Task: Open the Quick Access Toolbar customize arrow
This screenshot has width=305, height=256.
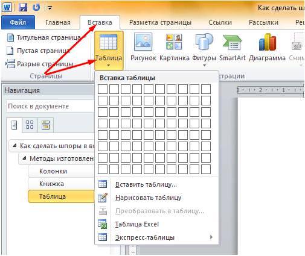Action: coord(50,8)
